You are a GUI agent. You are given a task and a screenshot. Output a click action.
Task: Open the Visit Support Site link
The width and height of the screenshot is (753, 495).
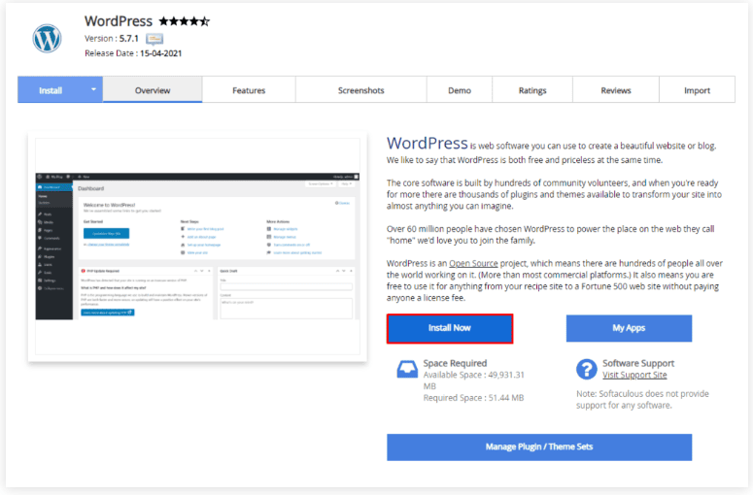pyautogui.click(x=634, y=375)
